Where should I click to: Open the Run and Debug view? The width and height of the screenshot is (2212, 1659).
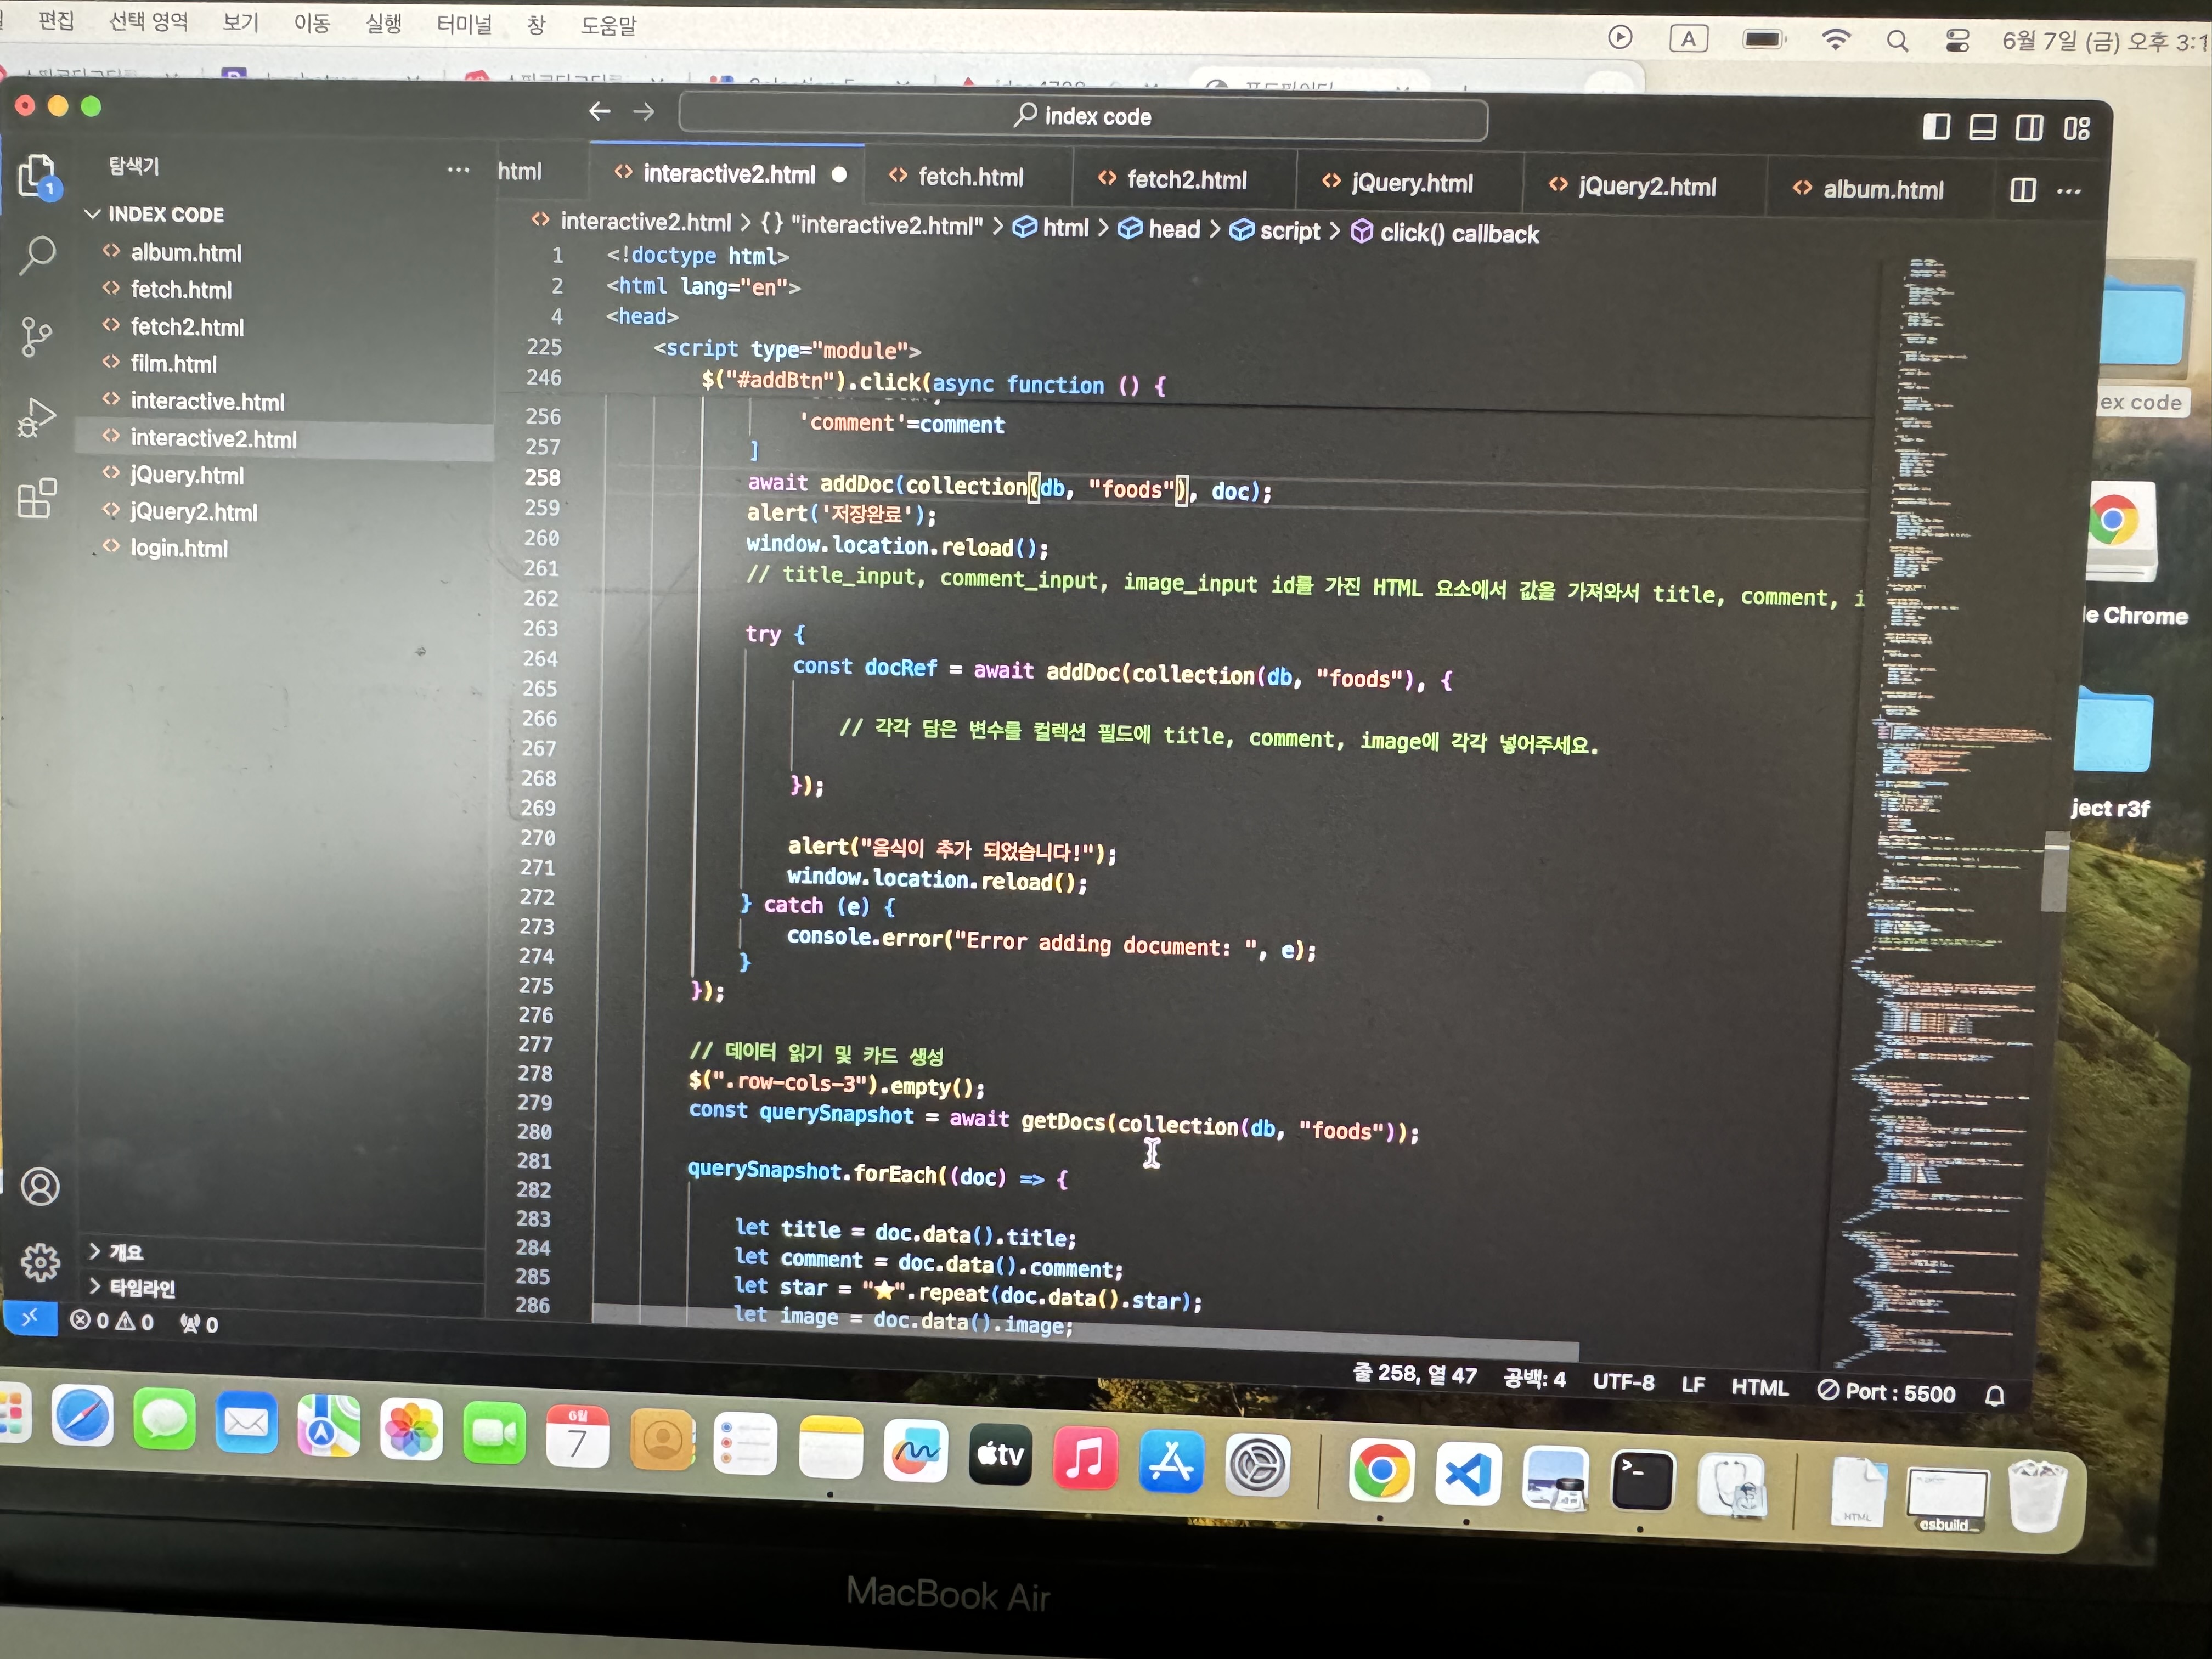coord(36,416)
